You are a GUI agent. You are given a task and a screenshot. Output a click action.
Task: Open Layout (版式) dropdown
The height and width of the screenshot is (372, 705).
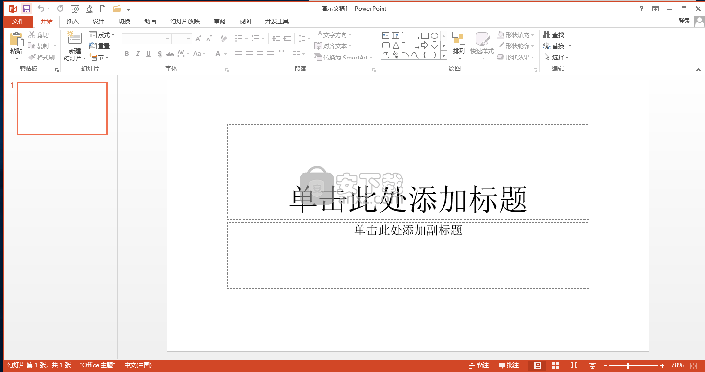(x=101, y=35)
